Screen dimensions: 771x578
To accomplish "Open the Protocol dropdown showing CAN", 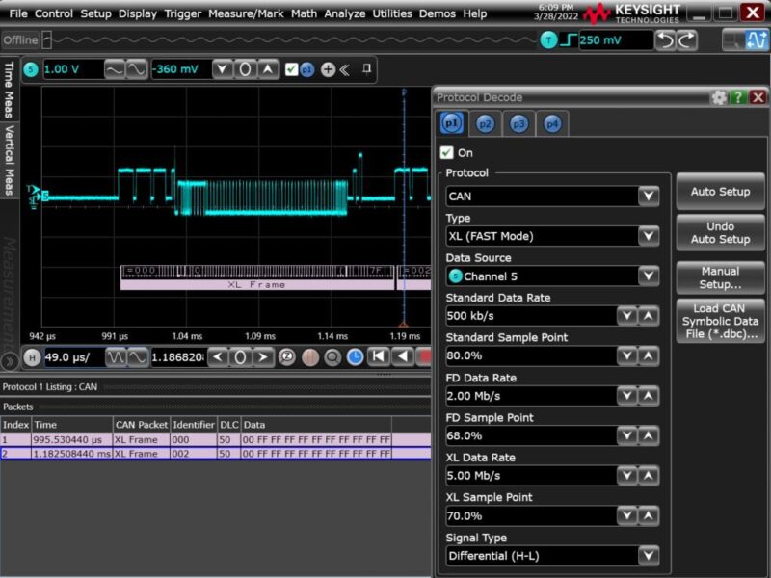I will [554, 195].
